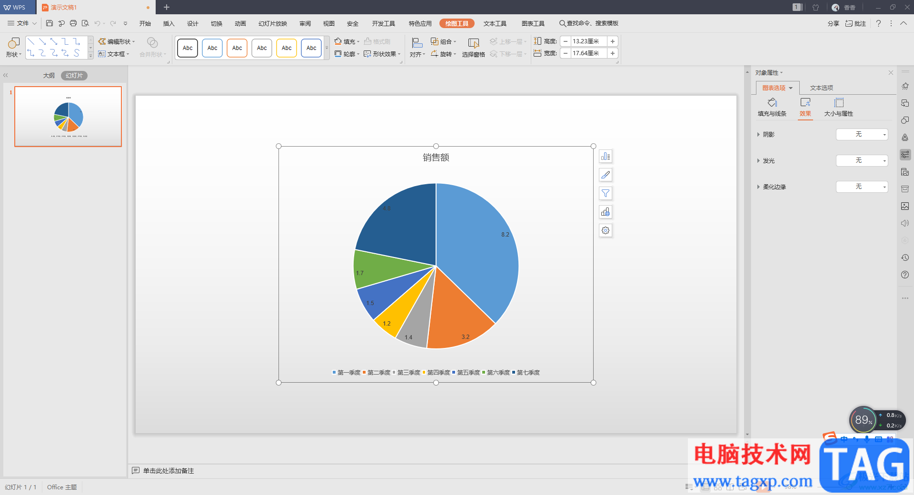Click the help question mark icon
914x495 pixels.
click(x=878, y=23)
